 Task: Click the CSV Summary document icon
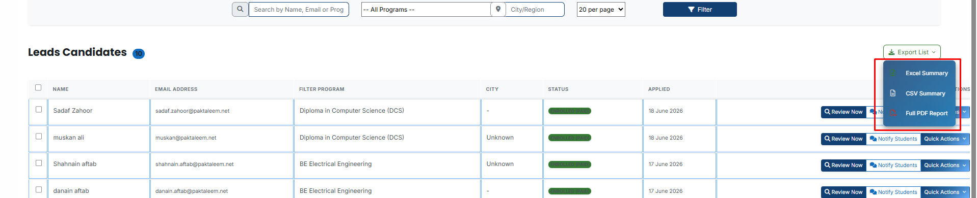point(893,93)
